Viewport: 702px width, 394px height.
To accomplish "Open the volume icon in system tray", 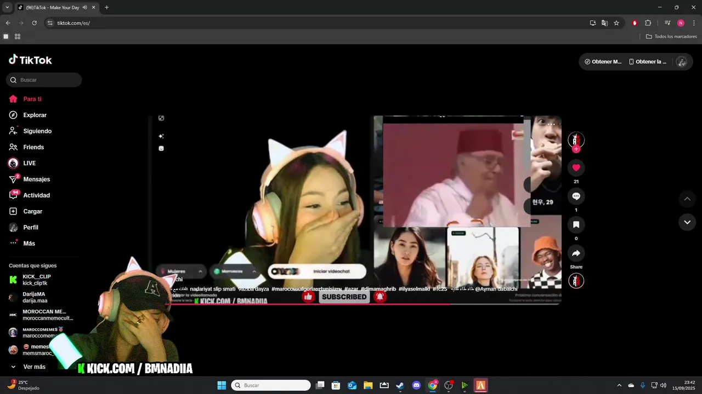I will [x=663, y=385].
